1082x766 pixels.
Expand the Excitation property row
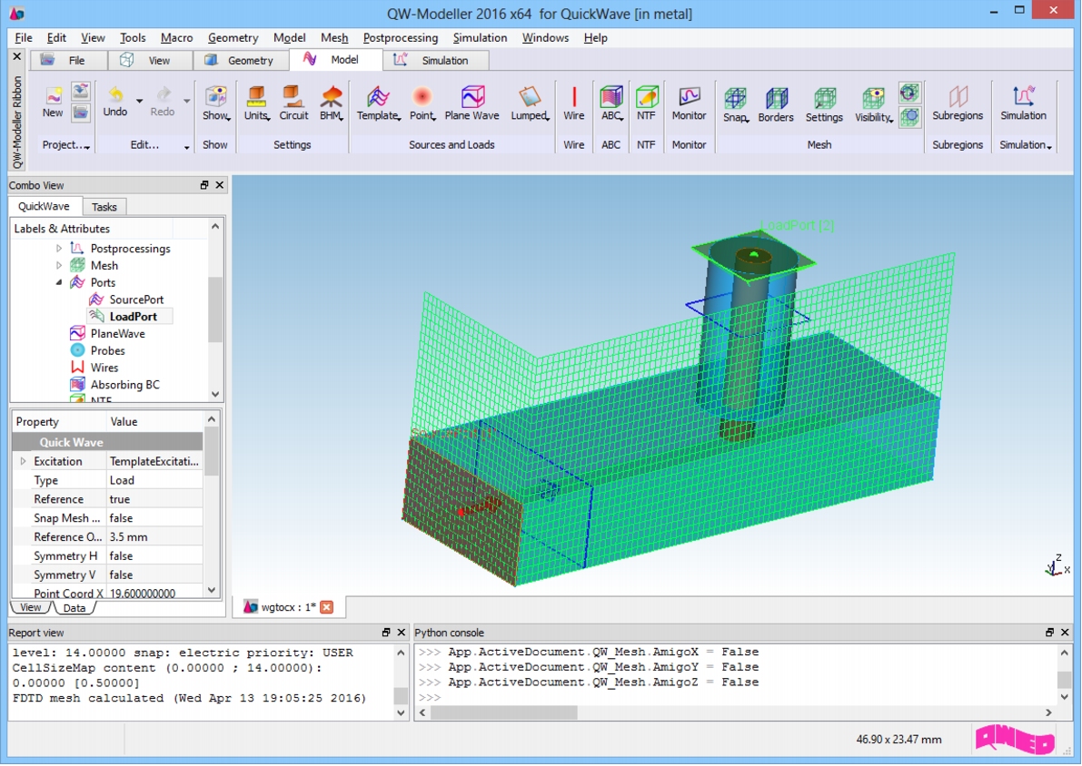pos(23,461)
